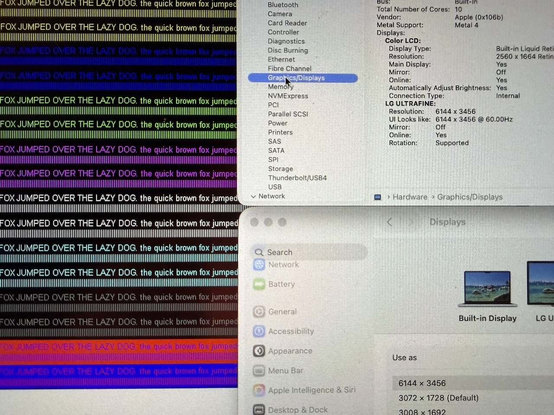Click Desktop & Dock icon
Image resolution: width=554 pixels, height=415 pixels.
(259, 409)
